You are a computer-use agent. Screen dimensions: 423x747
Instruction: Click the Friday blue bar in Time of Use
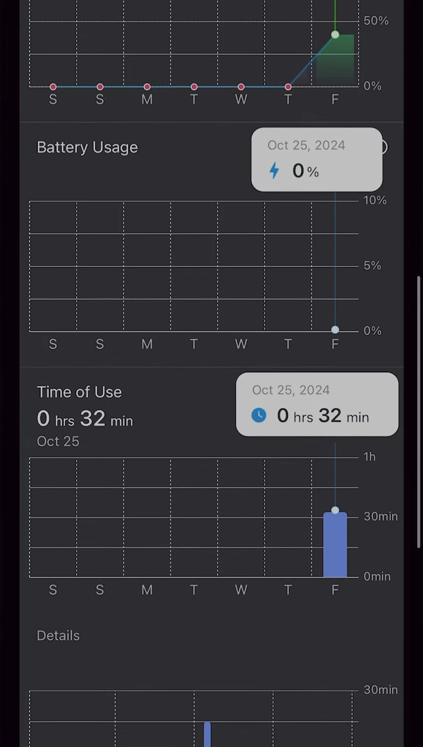click(x=335, y=545)
